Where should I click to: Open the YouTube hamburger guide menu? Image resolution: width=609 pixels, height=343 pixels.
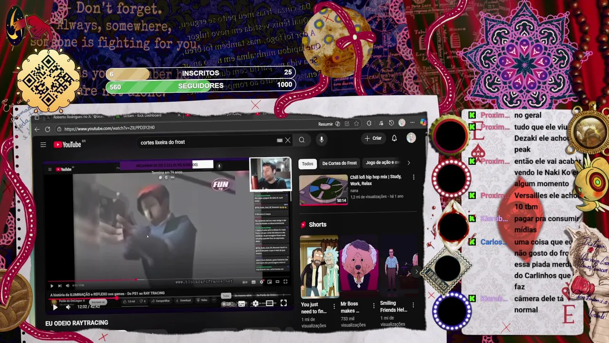click(43, 144)
